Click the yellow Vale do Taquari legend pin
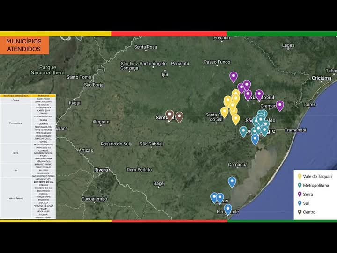This screenshot has width=337, height=253. (x=299, y=176)
